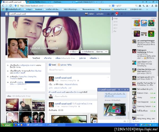This screenshot has height=132, width=159.
Task: Click the Windows start button
Action: click(x=7, y=125)
